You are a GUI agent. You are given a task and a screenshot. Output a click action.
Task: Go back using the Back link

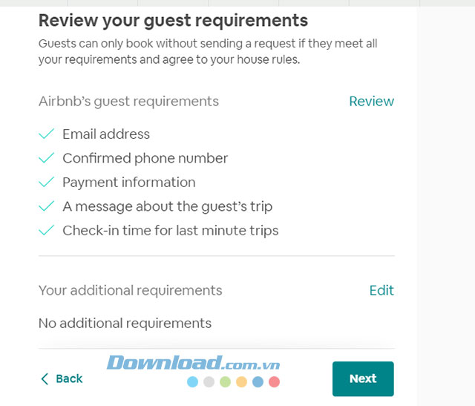[x=69, y=379]
